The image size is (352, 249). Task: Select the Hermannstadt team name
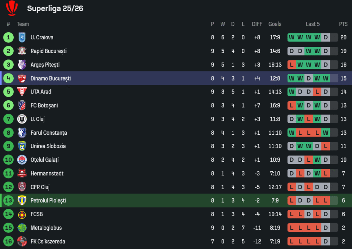[47, 173]
